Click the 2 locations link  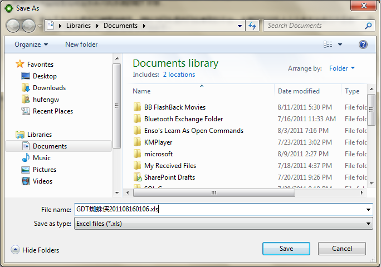179,75
